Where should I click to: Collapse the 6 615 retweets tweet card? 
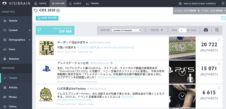219,88
